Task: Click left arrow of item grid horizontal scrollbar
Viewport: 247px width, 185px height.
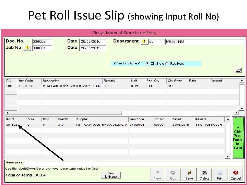Action: point(7,113)
